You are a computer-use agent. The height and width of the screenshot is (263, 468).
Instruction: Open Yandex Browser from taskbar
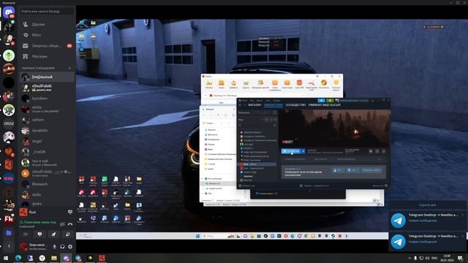[x=42, y=258]
